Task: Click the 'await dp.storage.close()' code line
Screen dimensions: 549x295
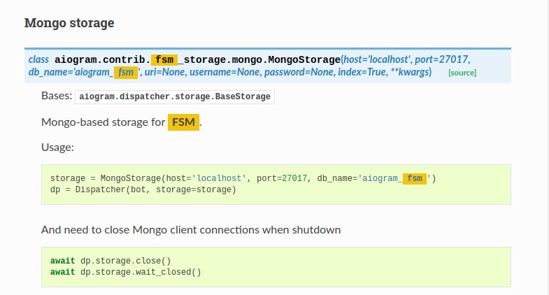Action: pos(110,261)
